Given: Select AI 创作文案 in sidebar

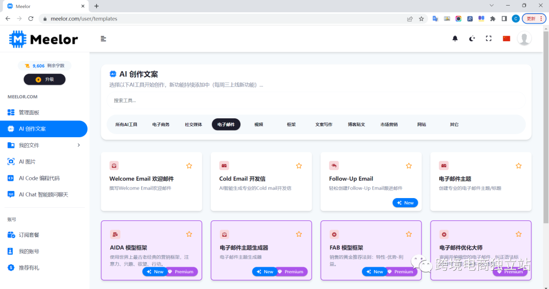Looking at the screenshot, I should click(44, 129).
